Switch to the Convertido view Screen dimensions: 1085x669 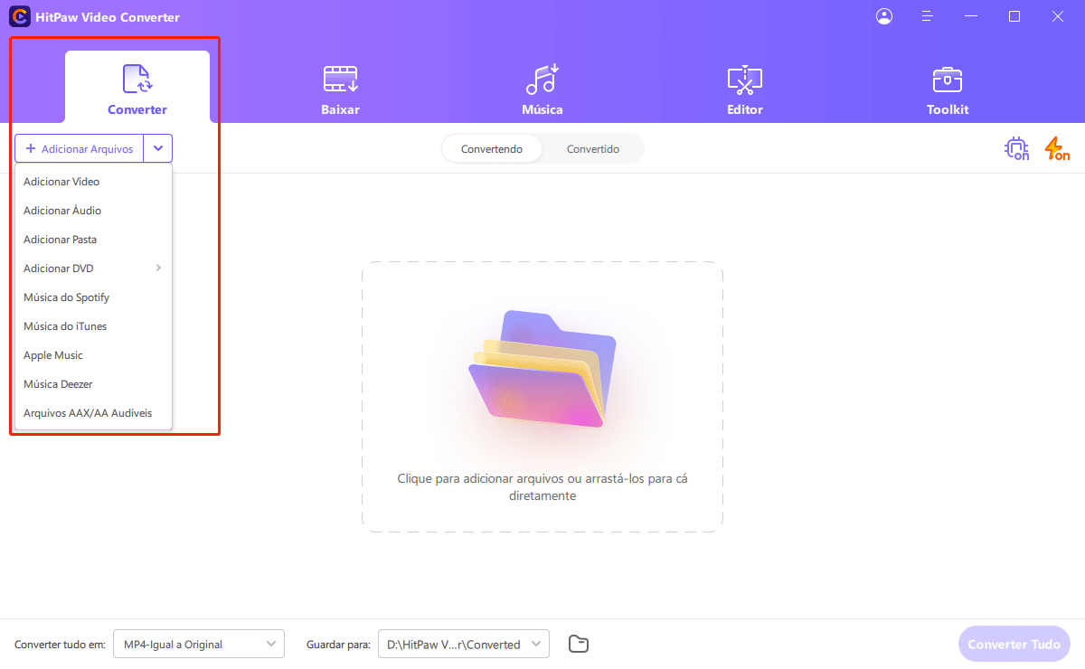point(593,149)
